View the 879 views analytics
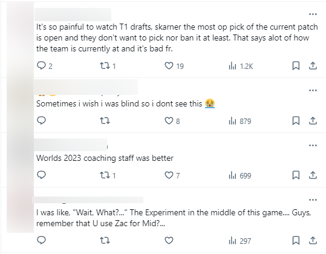 pyautogui.click(x=240, y=121)
